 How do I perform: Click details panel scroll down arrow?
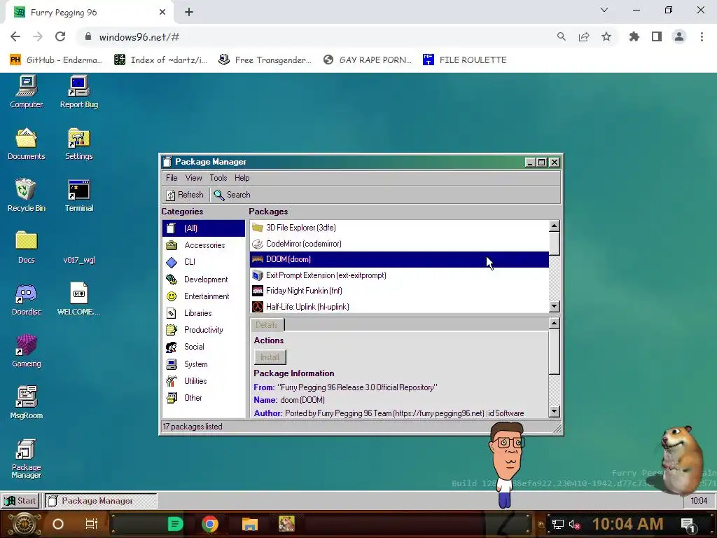pos(555,411)
